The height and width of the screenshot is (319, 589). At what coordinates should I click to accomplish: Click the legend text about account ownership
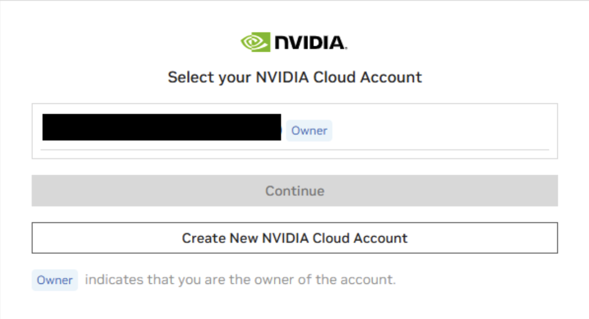tap(240, 280)
